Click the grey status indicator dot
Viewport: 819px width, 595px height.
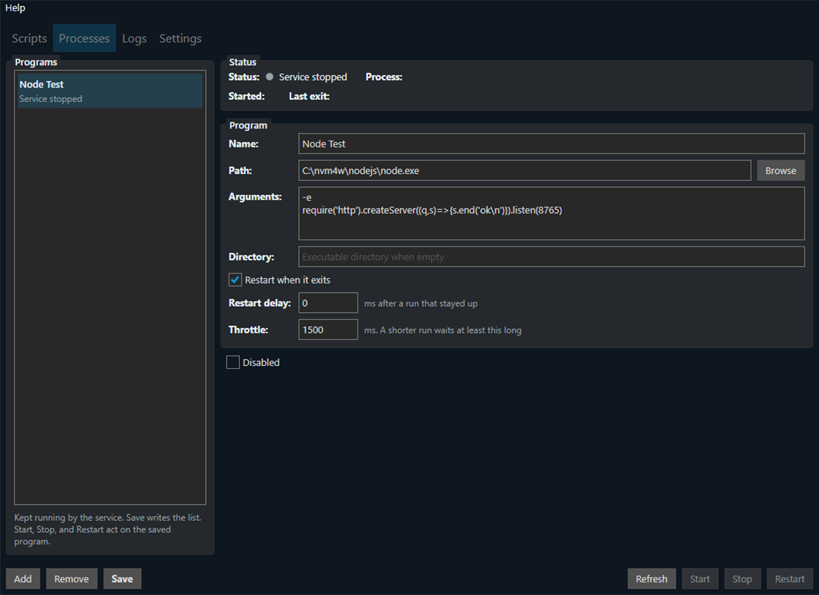tap(269, 76)
